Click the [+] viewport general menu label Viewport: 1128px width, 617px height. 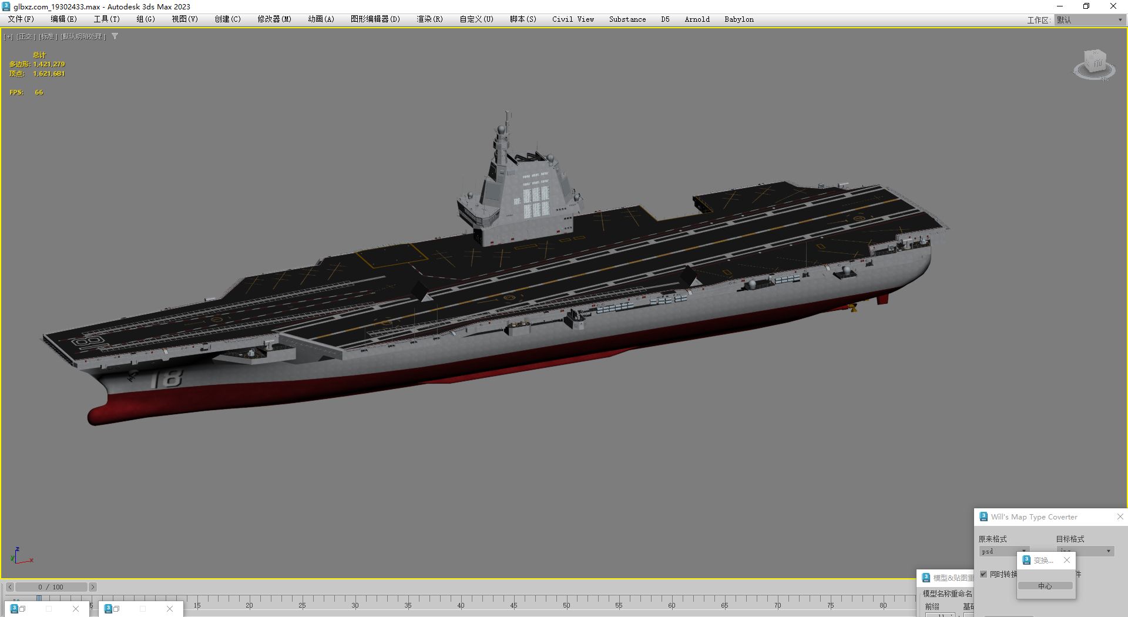coord(8,36)
